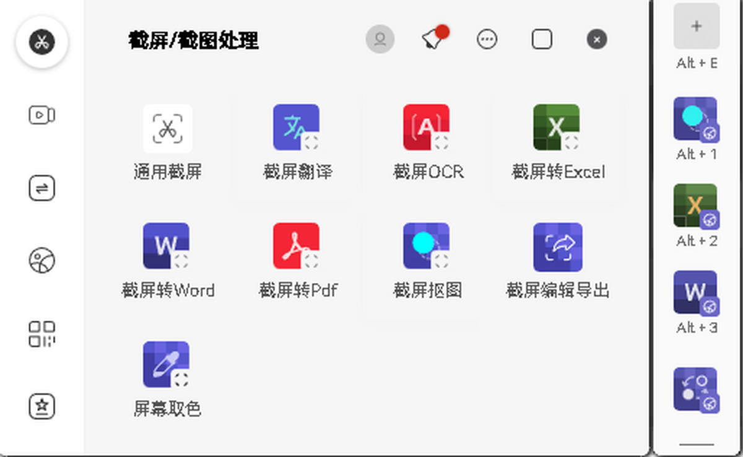Open the star favorites section in sidebar
Viewport: 743px width, 457px height.
pyautogui.click(x=42, y=406)
